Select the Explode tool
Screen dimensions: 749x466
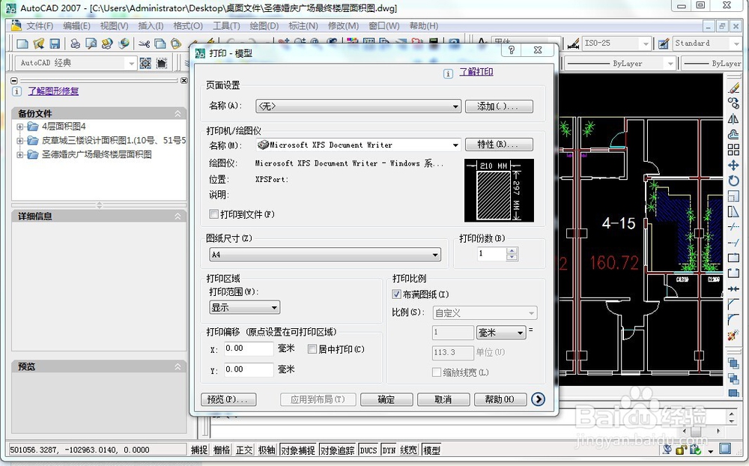[x=733, y=335]
